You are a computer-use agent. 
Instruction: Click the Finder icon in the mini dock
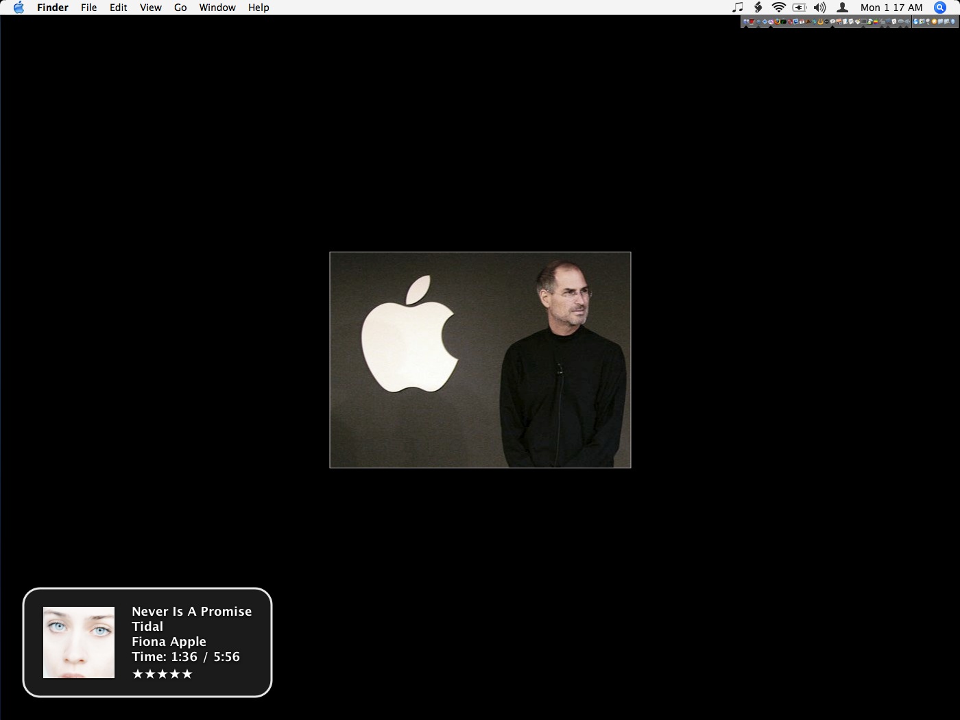pos(745,22)
